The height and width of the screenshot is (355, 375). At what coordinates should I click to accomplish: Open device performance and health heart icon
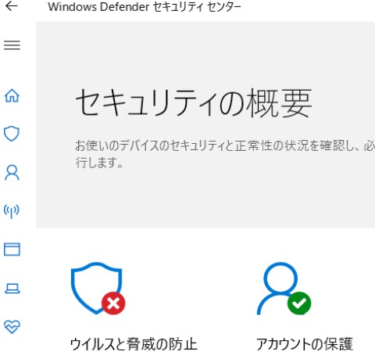[12, 327]
